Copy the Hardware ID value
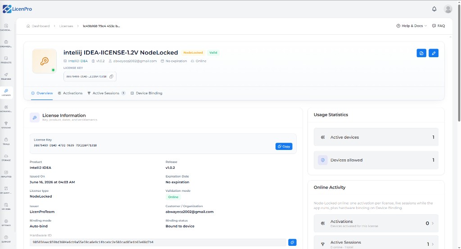The height and width of the screenshot is (249, 461). point(292,242)
